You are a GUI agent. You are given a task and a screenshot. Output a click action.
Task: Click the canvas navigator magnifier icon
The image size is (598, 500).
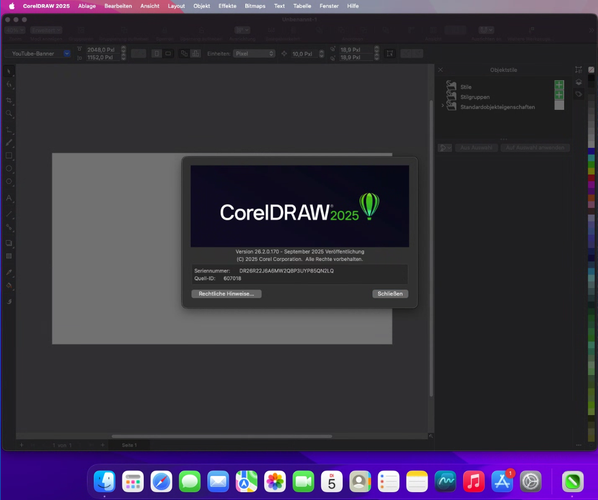pyautogui.click(x=431, y=436)
